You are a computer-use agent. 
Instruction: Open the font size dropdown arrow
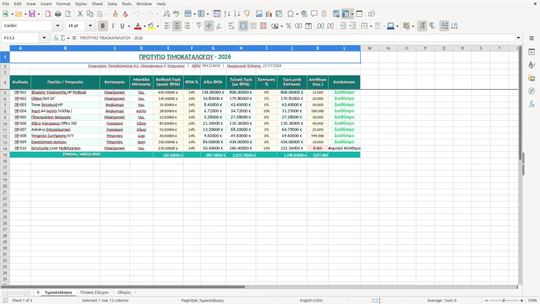[90, 26]
